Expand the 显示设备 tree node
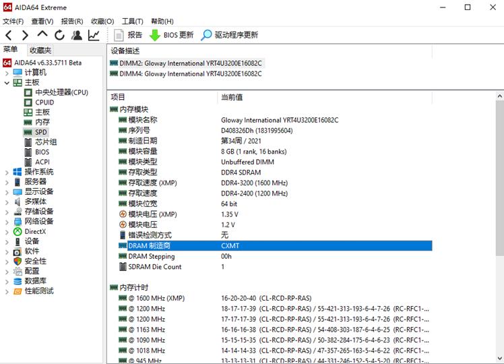 tap(7, 192)
